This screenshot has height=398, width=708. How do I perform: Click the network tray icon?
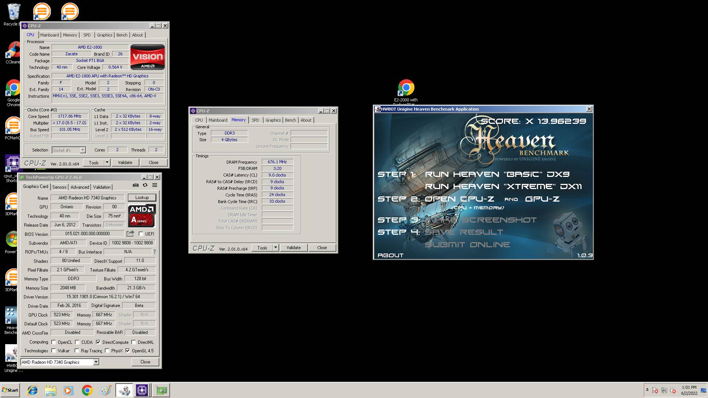click(x=664, y=390)
